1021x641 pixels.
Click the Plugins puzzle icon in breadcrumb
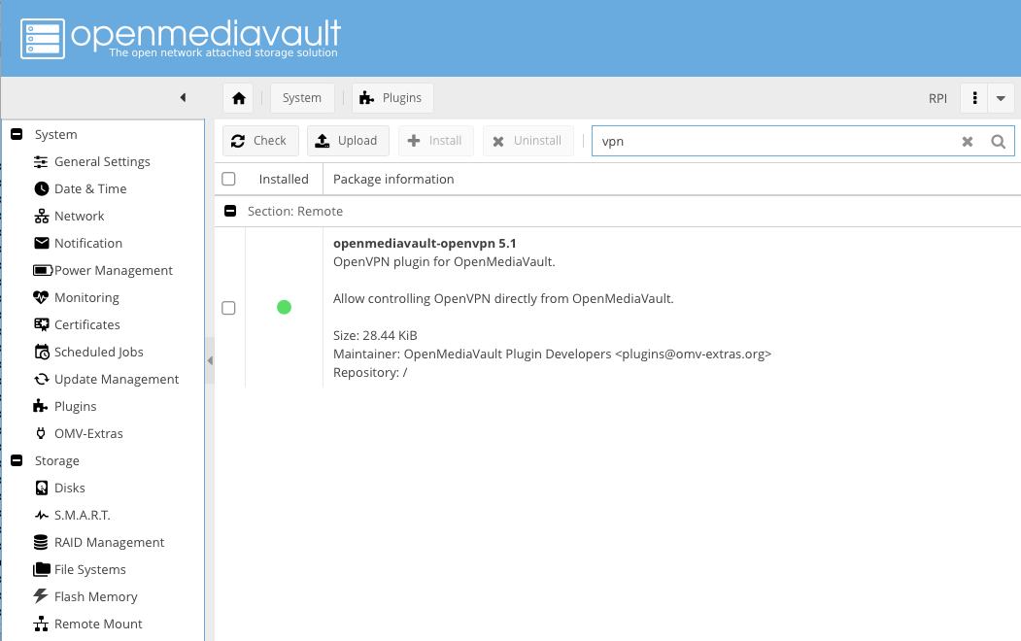(x=366, y=98)
